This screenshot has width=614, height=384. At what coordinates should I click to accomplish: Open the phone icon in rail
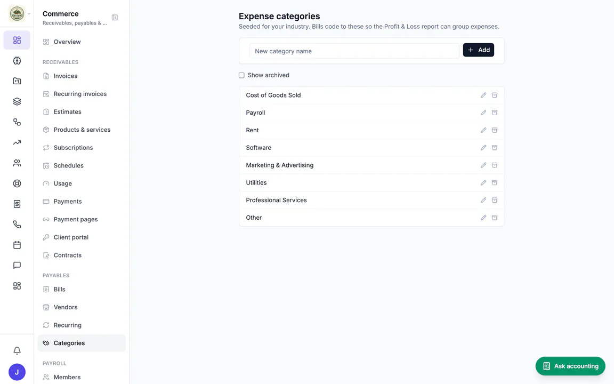17,225
